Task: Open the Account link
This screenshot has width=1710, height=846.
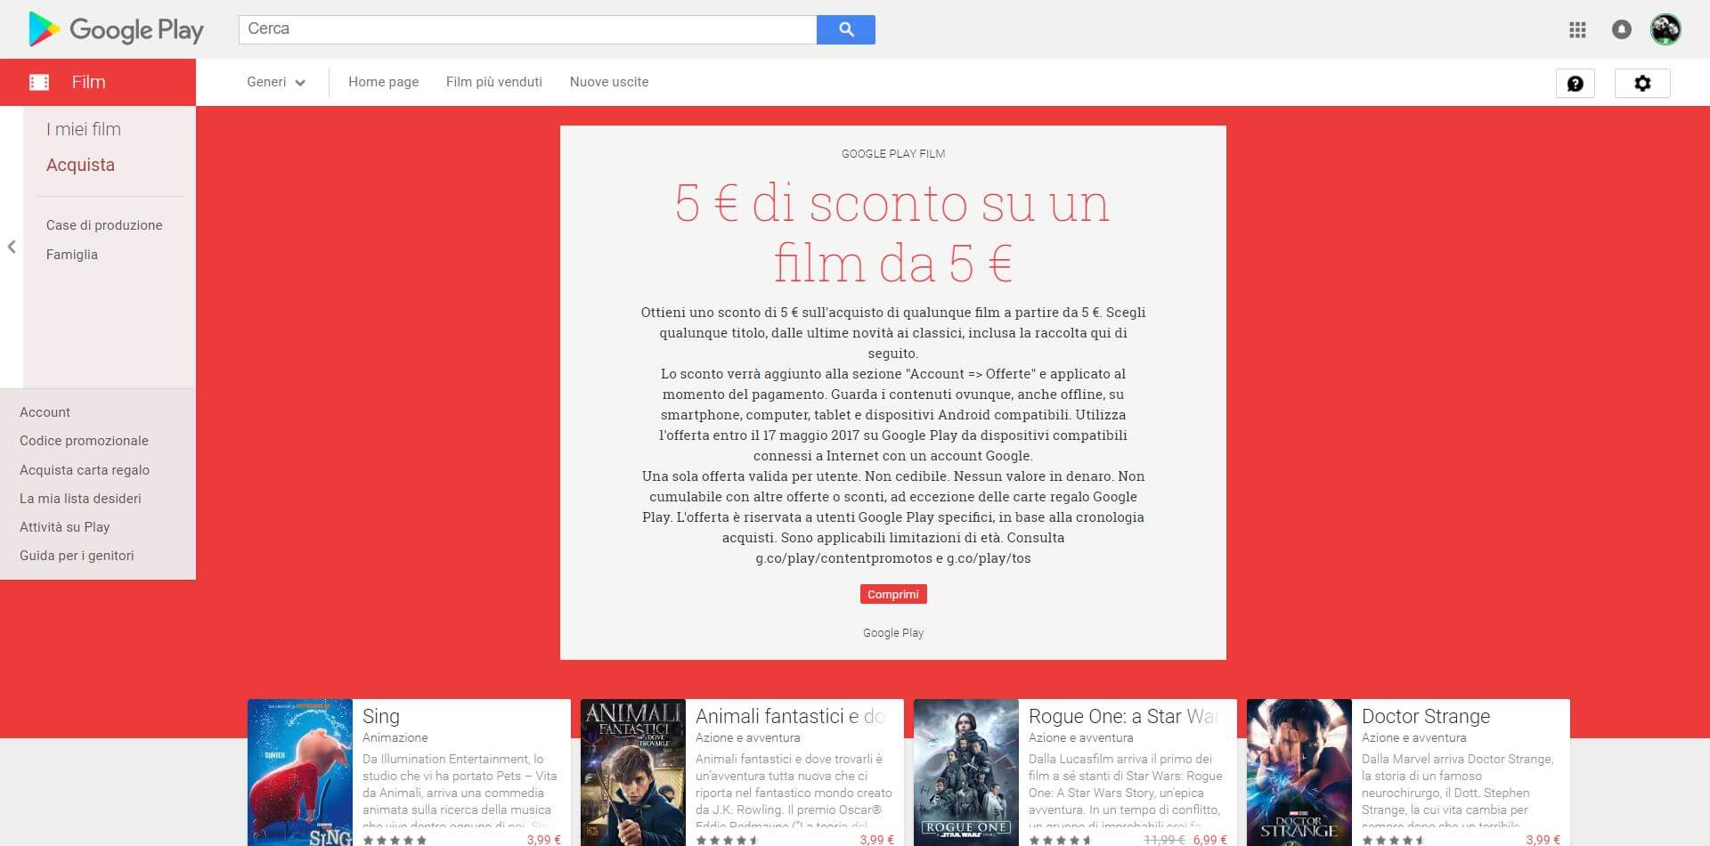Action: tap(45, 412)
